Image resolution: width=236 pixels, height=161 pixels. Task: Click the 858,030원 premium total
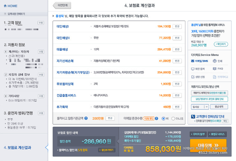[x=163, y=149]
